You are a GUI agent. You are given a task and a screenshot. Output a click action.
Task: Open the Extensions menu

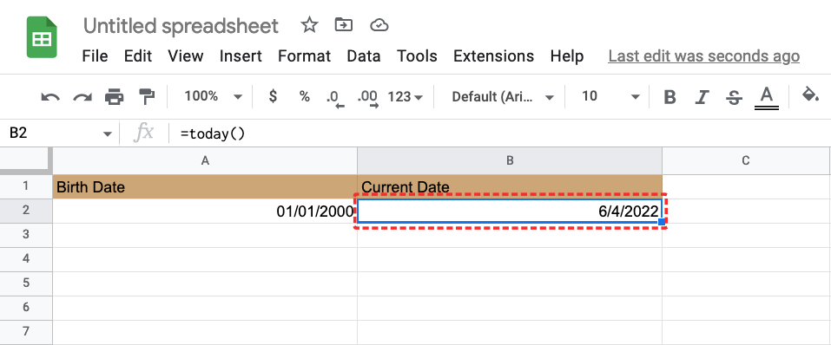point(494,56)
